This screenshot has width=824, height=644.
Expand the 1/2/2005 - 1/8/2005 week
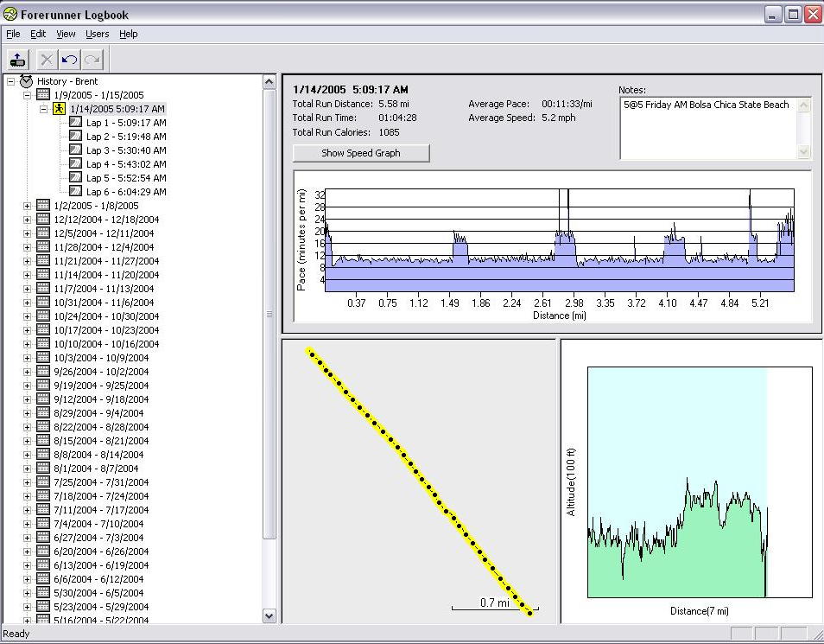(28, 206)
